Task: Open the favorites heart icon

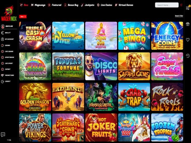Action: coord(188,40)
